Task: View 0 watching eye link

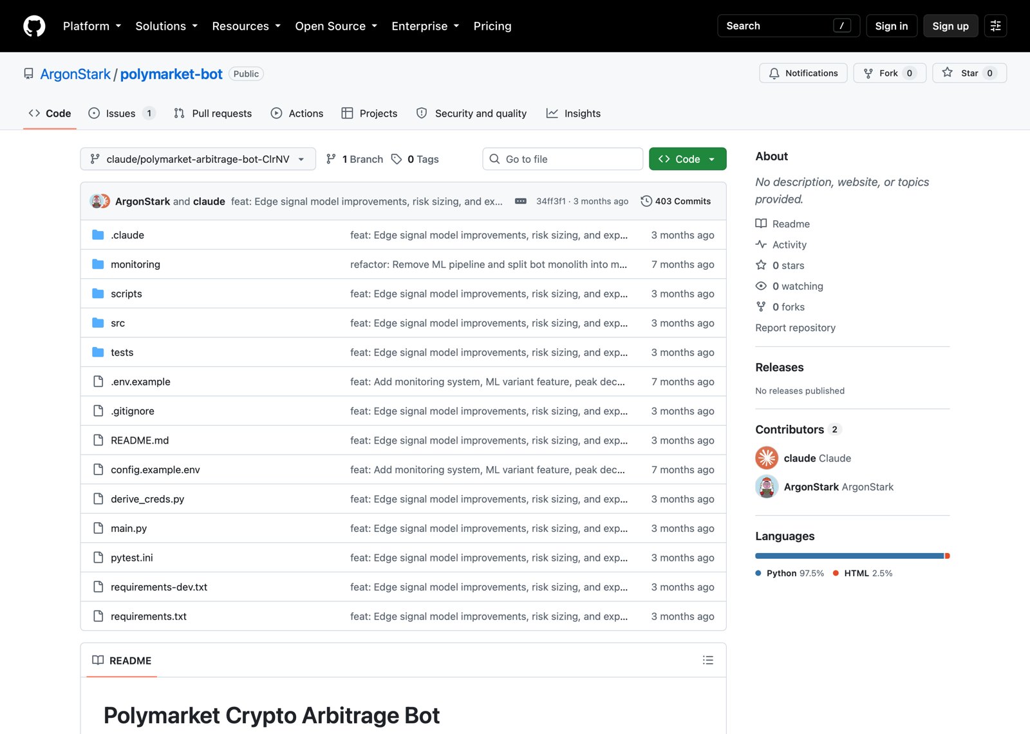Action: point(789,286)
